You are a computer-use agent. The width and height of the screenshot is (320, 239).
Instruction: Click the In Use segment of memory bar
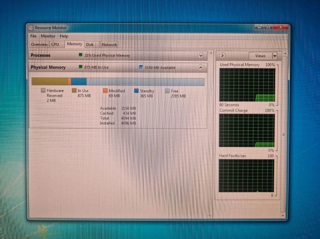pos(50,81)
